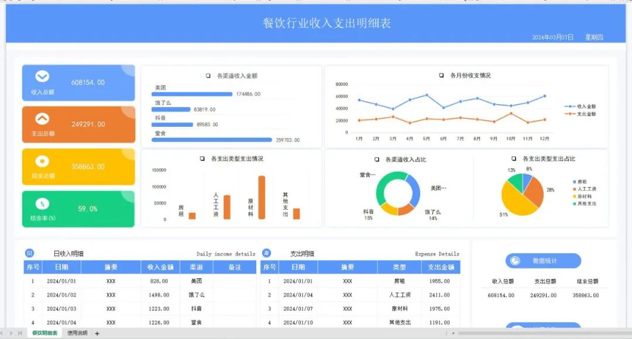Click the 原材料 legend swatch in pie chart

(x=575, y=196)
